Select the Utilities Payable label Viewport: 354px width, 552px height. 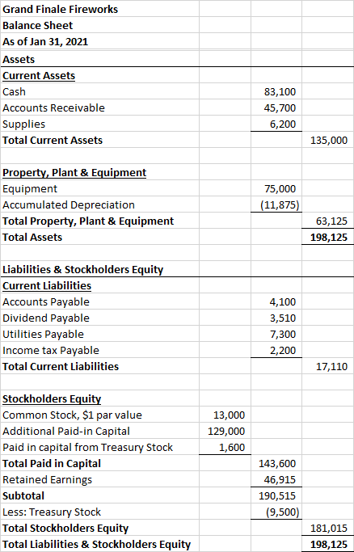(43, 334)
